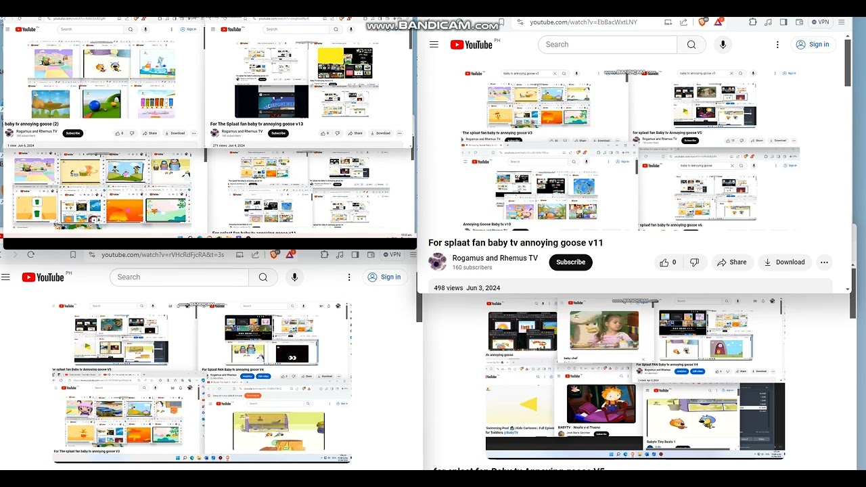
Task: Click install app icon in EbBacWxtLNY address bar
Action: tap(668, 22)
